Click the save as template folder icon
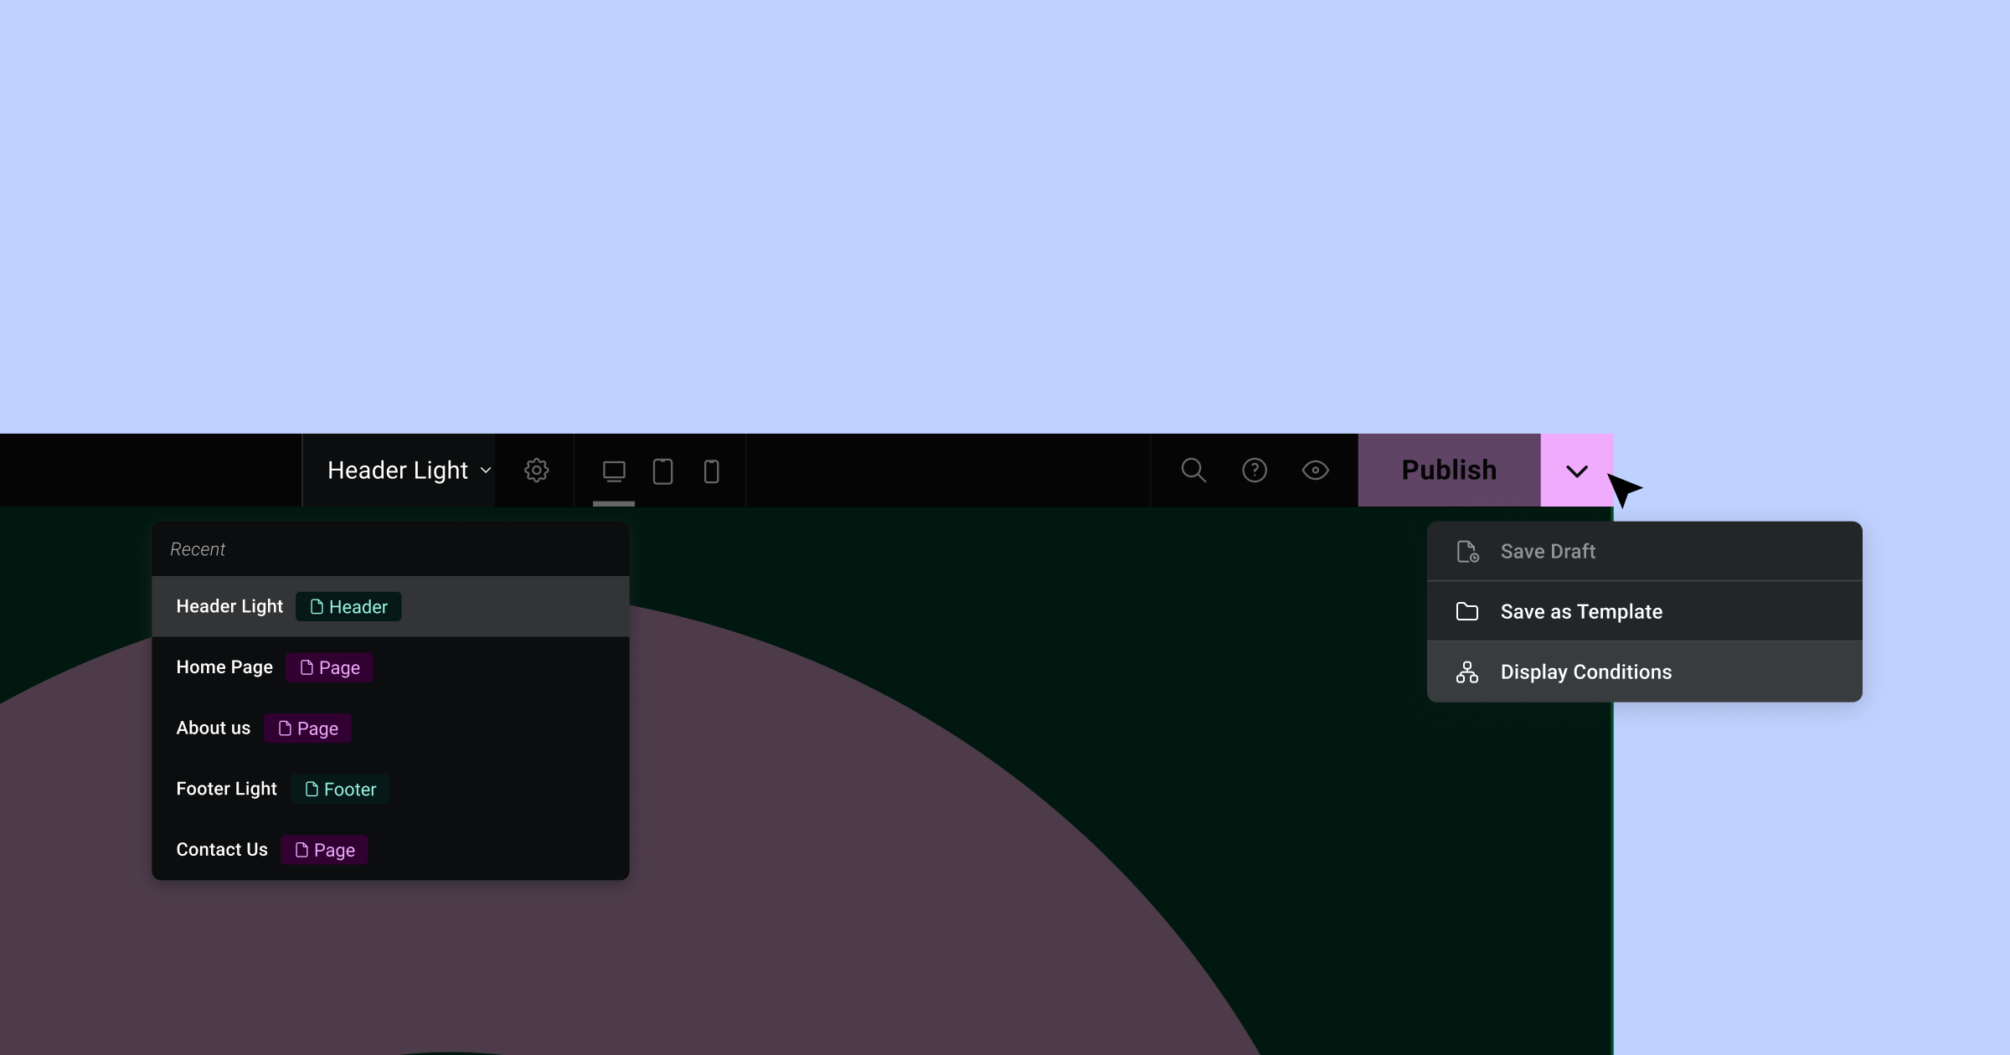Image resolution: width=2010 pixels, height=1055 pixels. (1467, 611)
